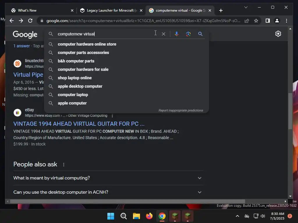Switch to Legacy Launcher for Minecraft tab
298x223 pixels.
pos(111,10)
